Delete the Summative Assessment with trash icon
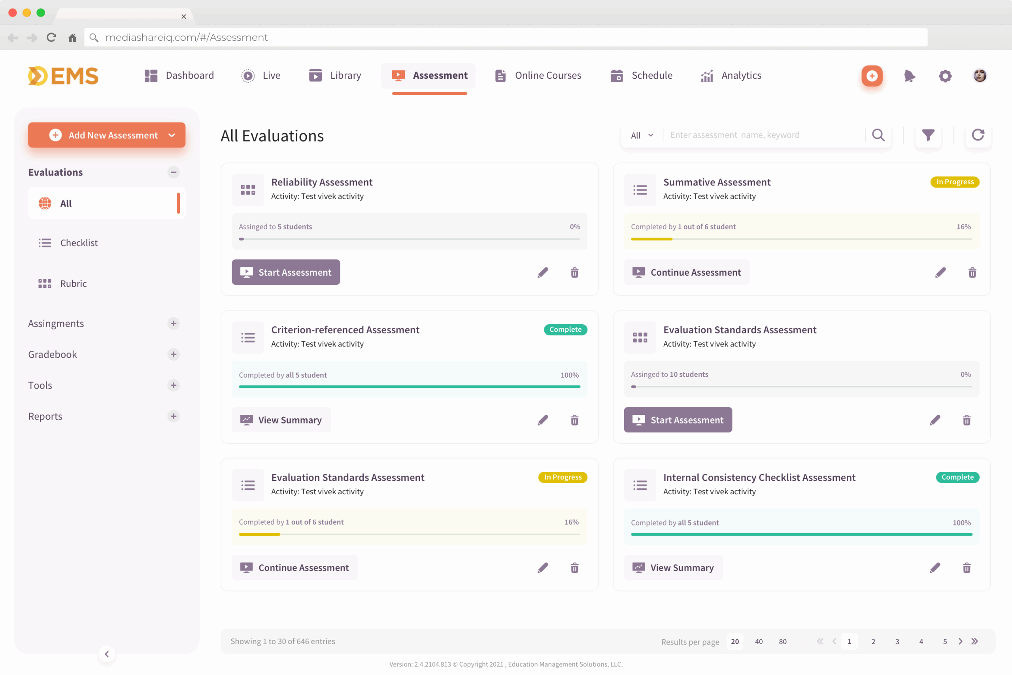This screenshot has height=675, width=1012. [x=972, y=272]
